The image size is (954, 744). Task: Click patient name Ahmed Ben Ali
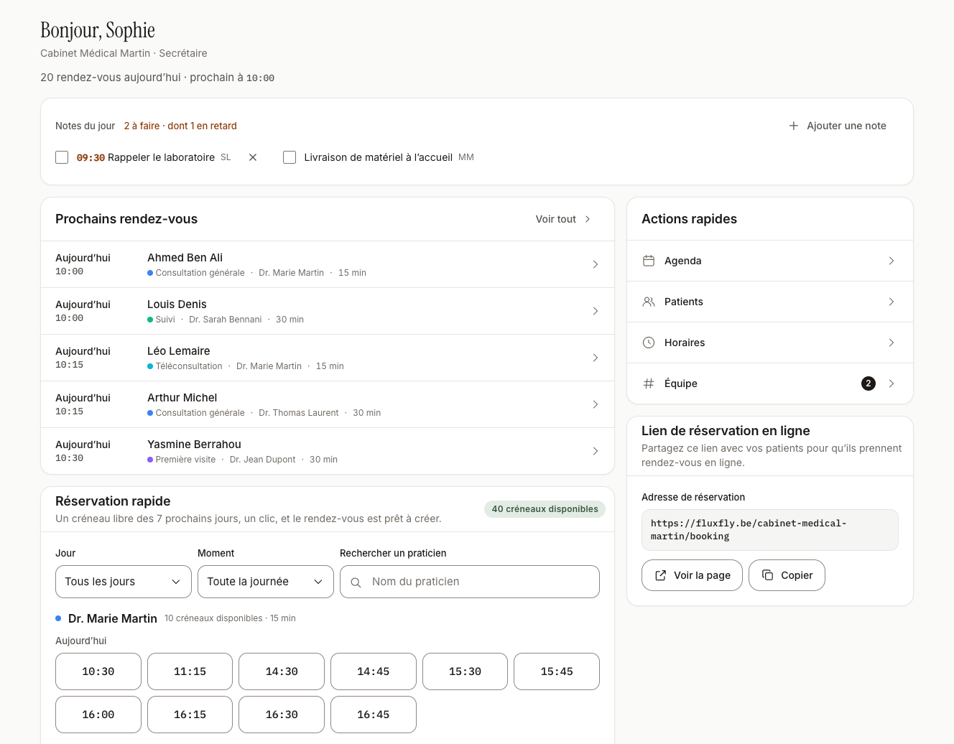click(x=185, y=258)
